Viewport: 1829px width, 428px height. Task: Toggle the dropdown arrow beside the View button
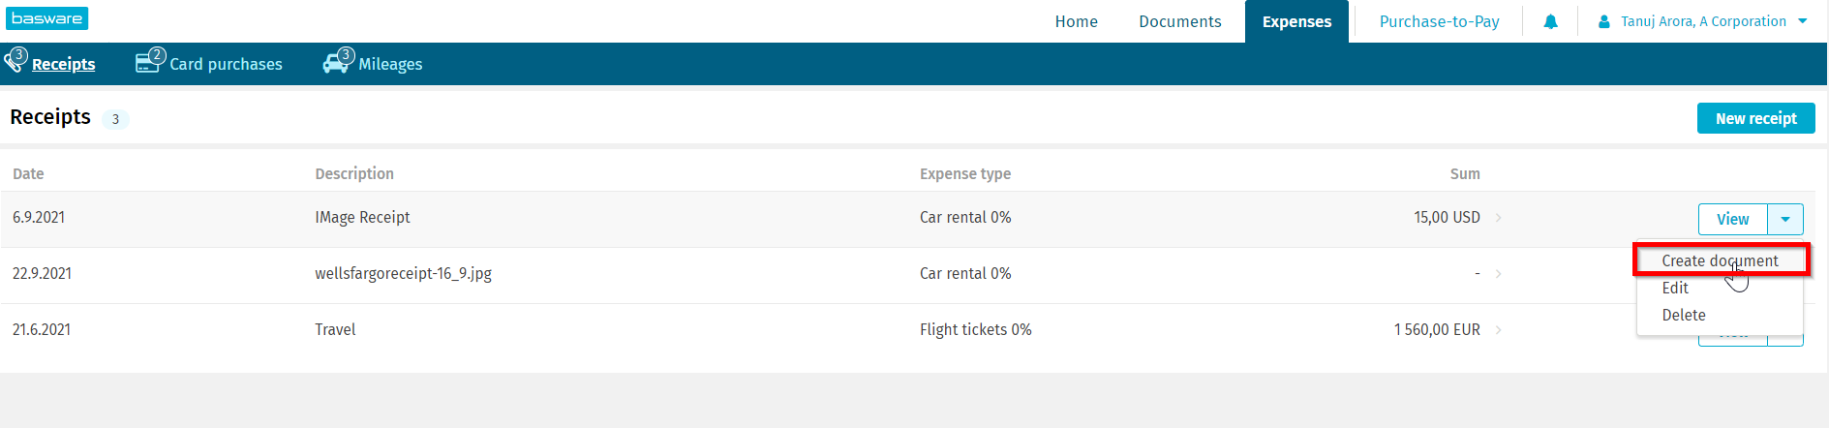pyautogui.click(x=1785, y=219)
